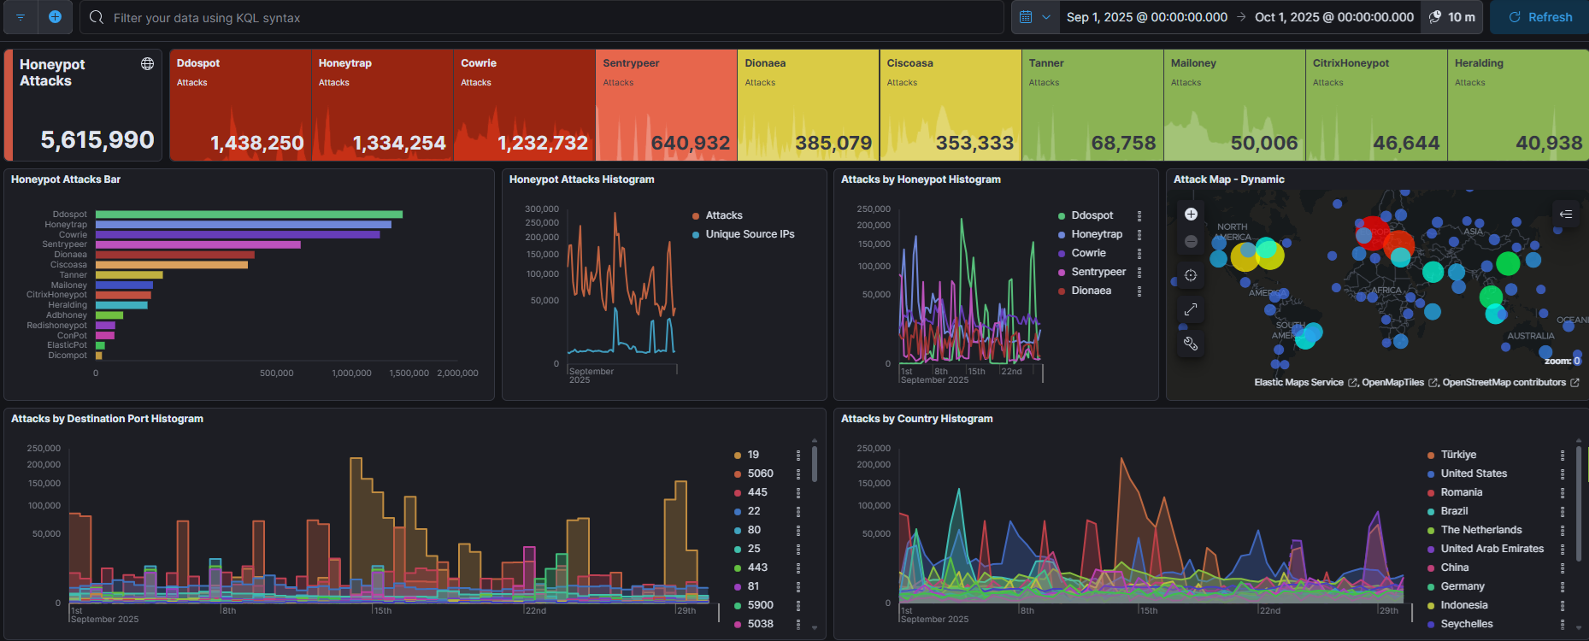
Task: Open the map tools wrench icon
Action: [x=1191, y=344]
